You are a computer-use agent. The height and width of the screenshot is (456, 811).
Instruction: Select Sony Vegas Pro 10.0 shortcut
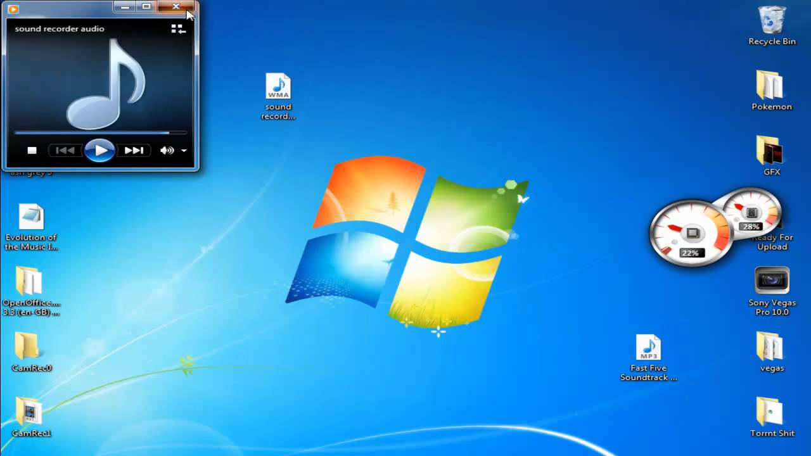tap(772, 291)
